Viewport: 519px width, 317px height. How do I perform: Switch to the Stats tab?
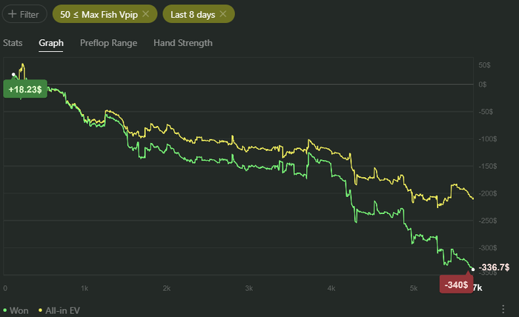click(x=13, y=43)
